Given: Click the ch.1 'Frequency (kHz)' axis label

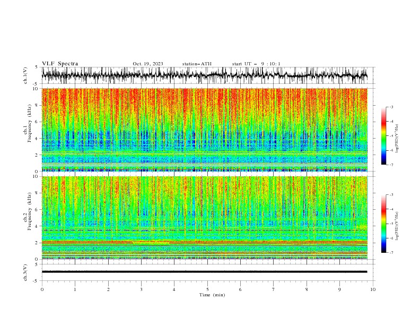Looking at the screenshot, I should pyautogui.click(x=30, y=123).
